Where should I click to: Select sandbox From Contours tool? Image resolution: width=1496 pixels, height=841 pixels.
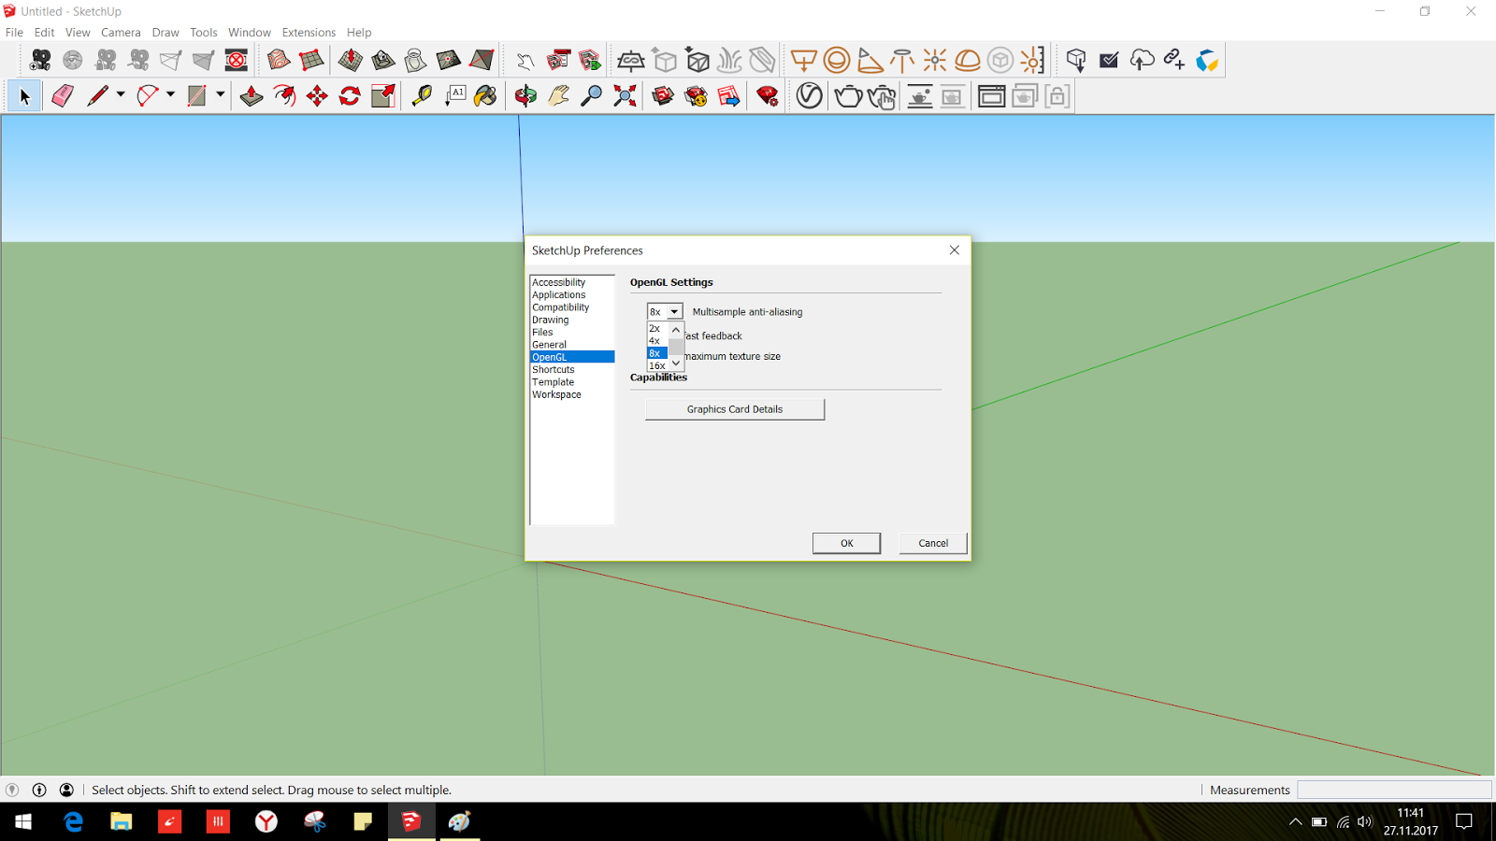pyautogui.click(x=279, y=61)
